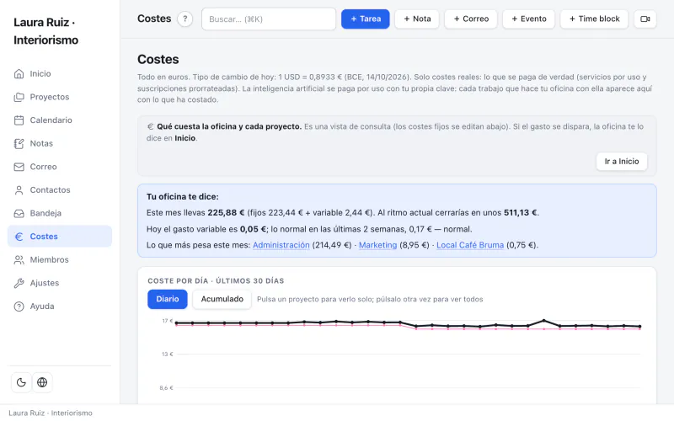The height and width of the screenshot is (421, 674).
Task: Switch chart to Diario view
Action: (x=167, y=299)
